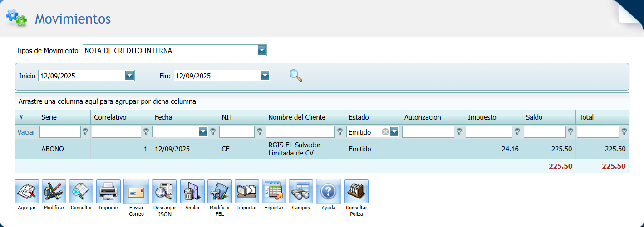
Task: Click the Agregar toolbar icon
Action: click(27, 192)
